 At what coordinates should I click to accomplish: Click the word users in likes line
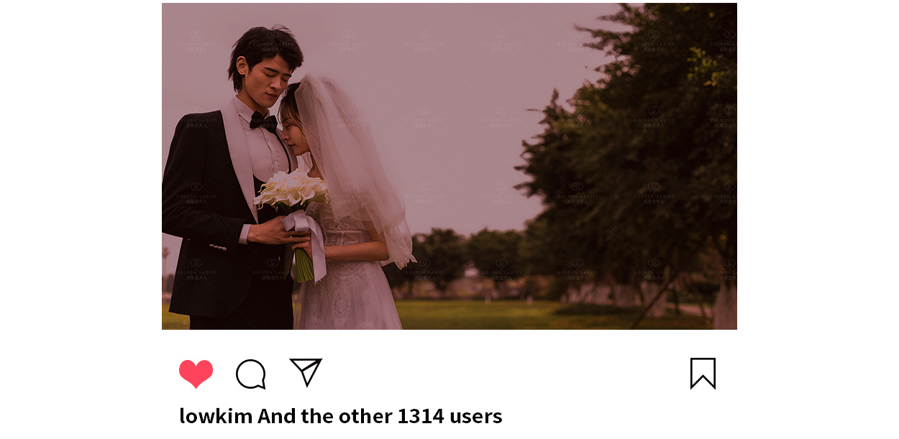click(x=476, y=416)
